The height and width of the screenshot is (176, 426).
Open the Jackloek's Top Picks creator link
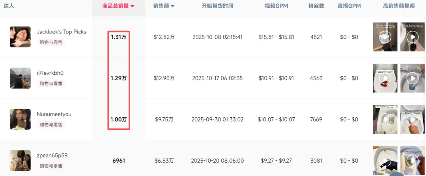pos(61,32)
